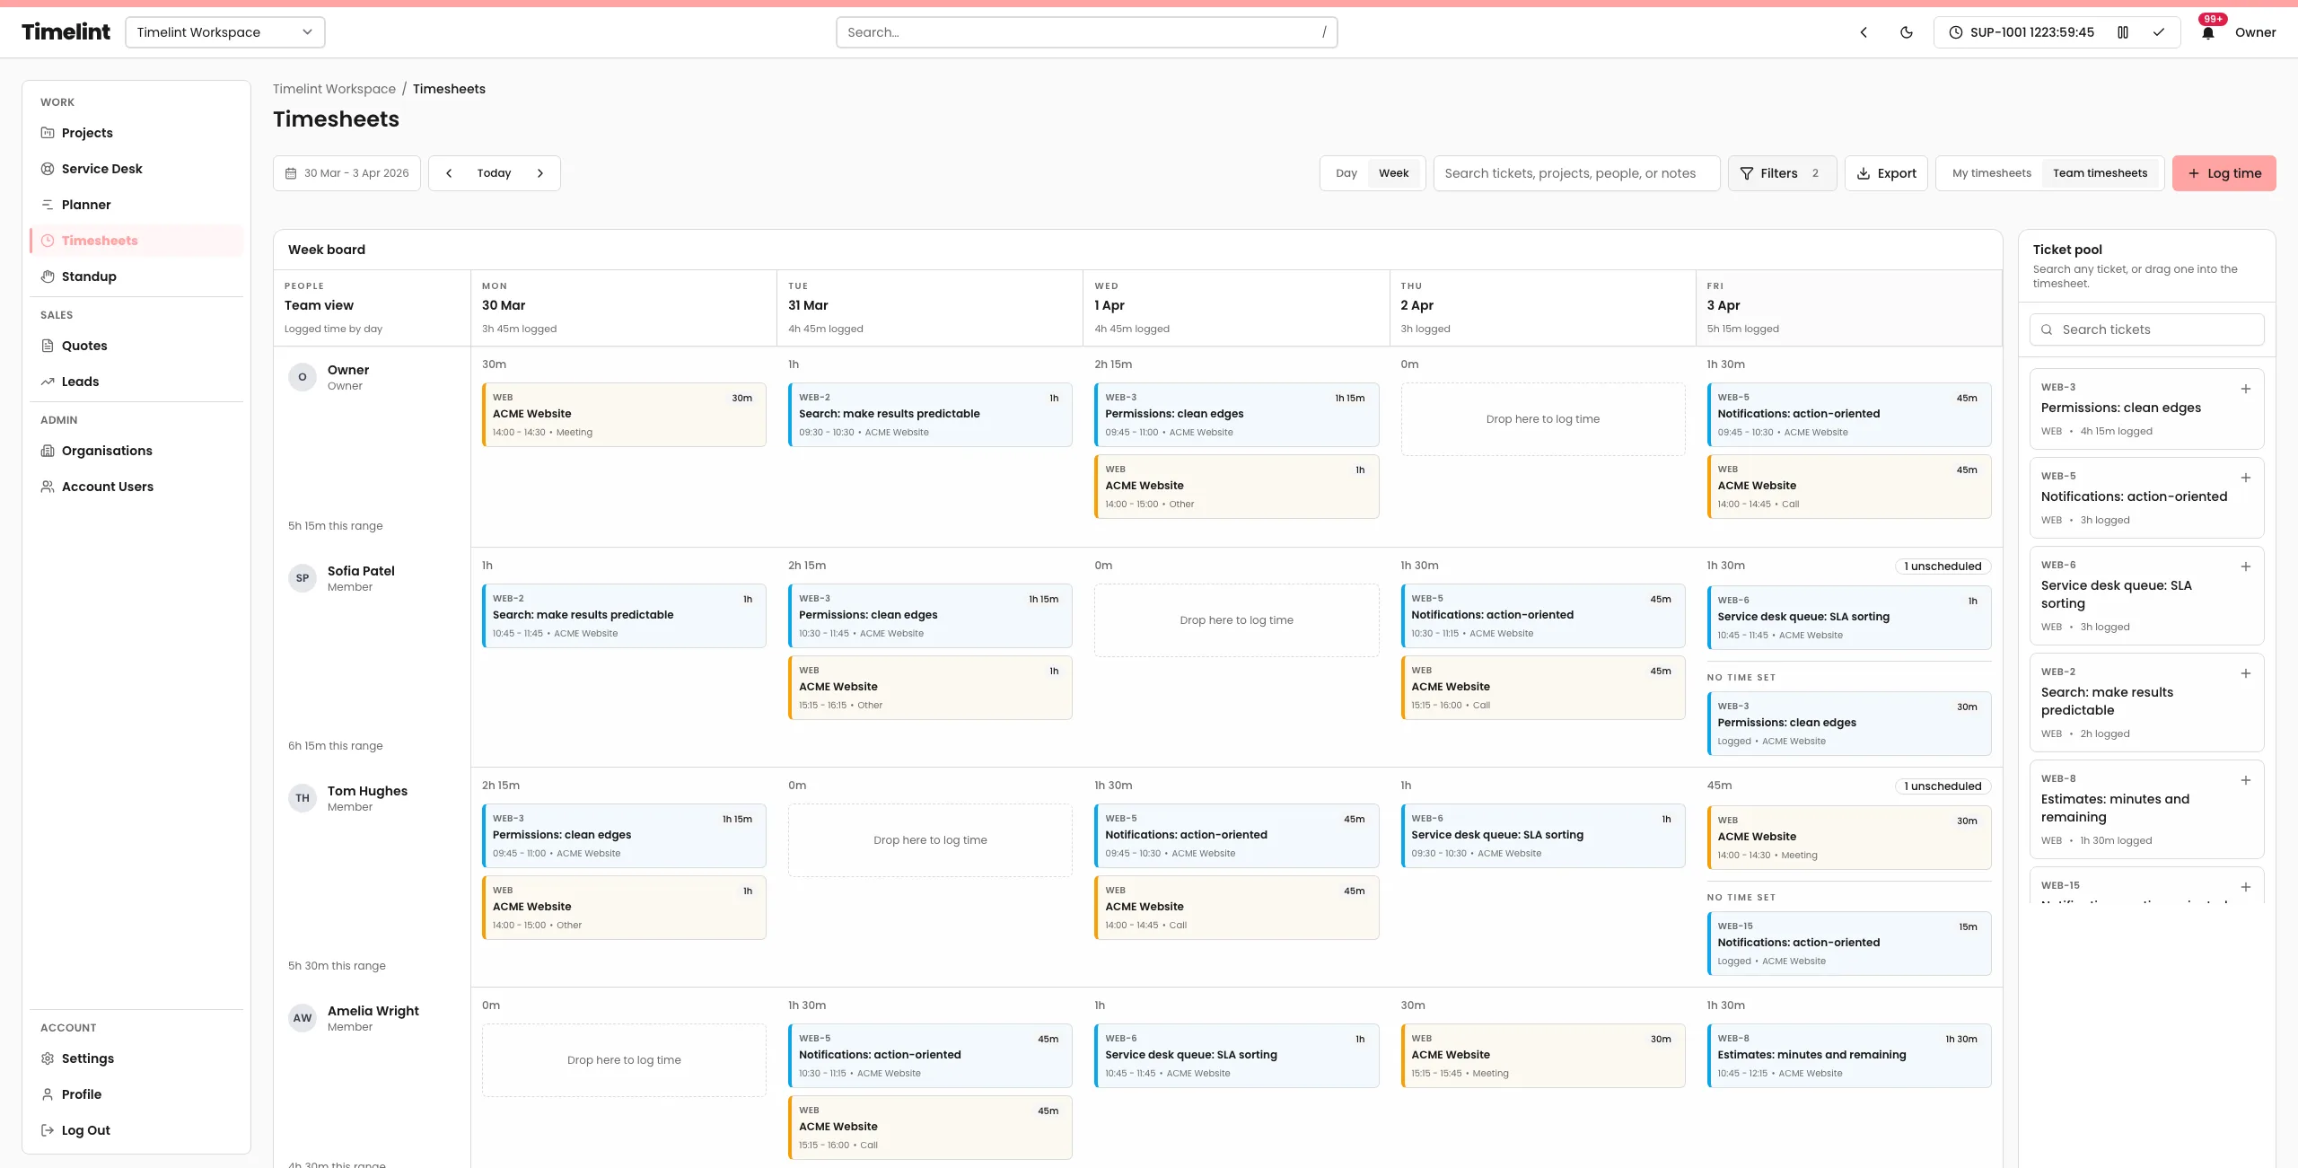Select My timesheets tab
The image size is (2298, 1168).
pos(1991,173)
